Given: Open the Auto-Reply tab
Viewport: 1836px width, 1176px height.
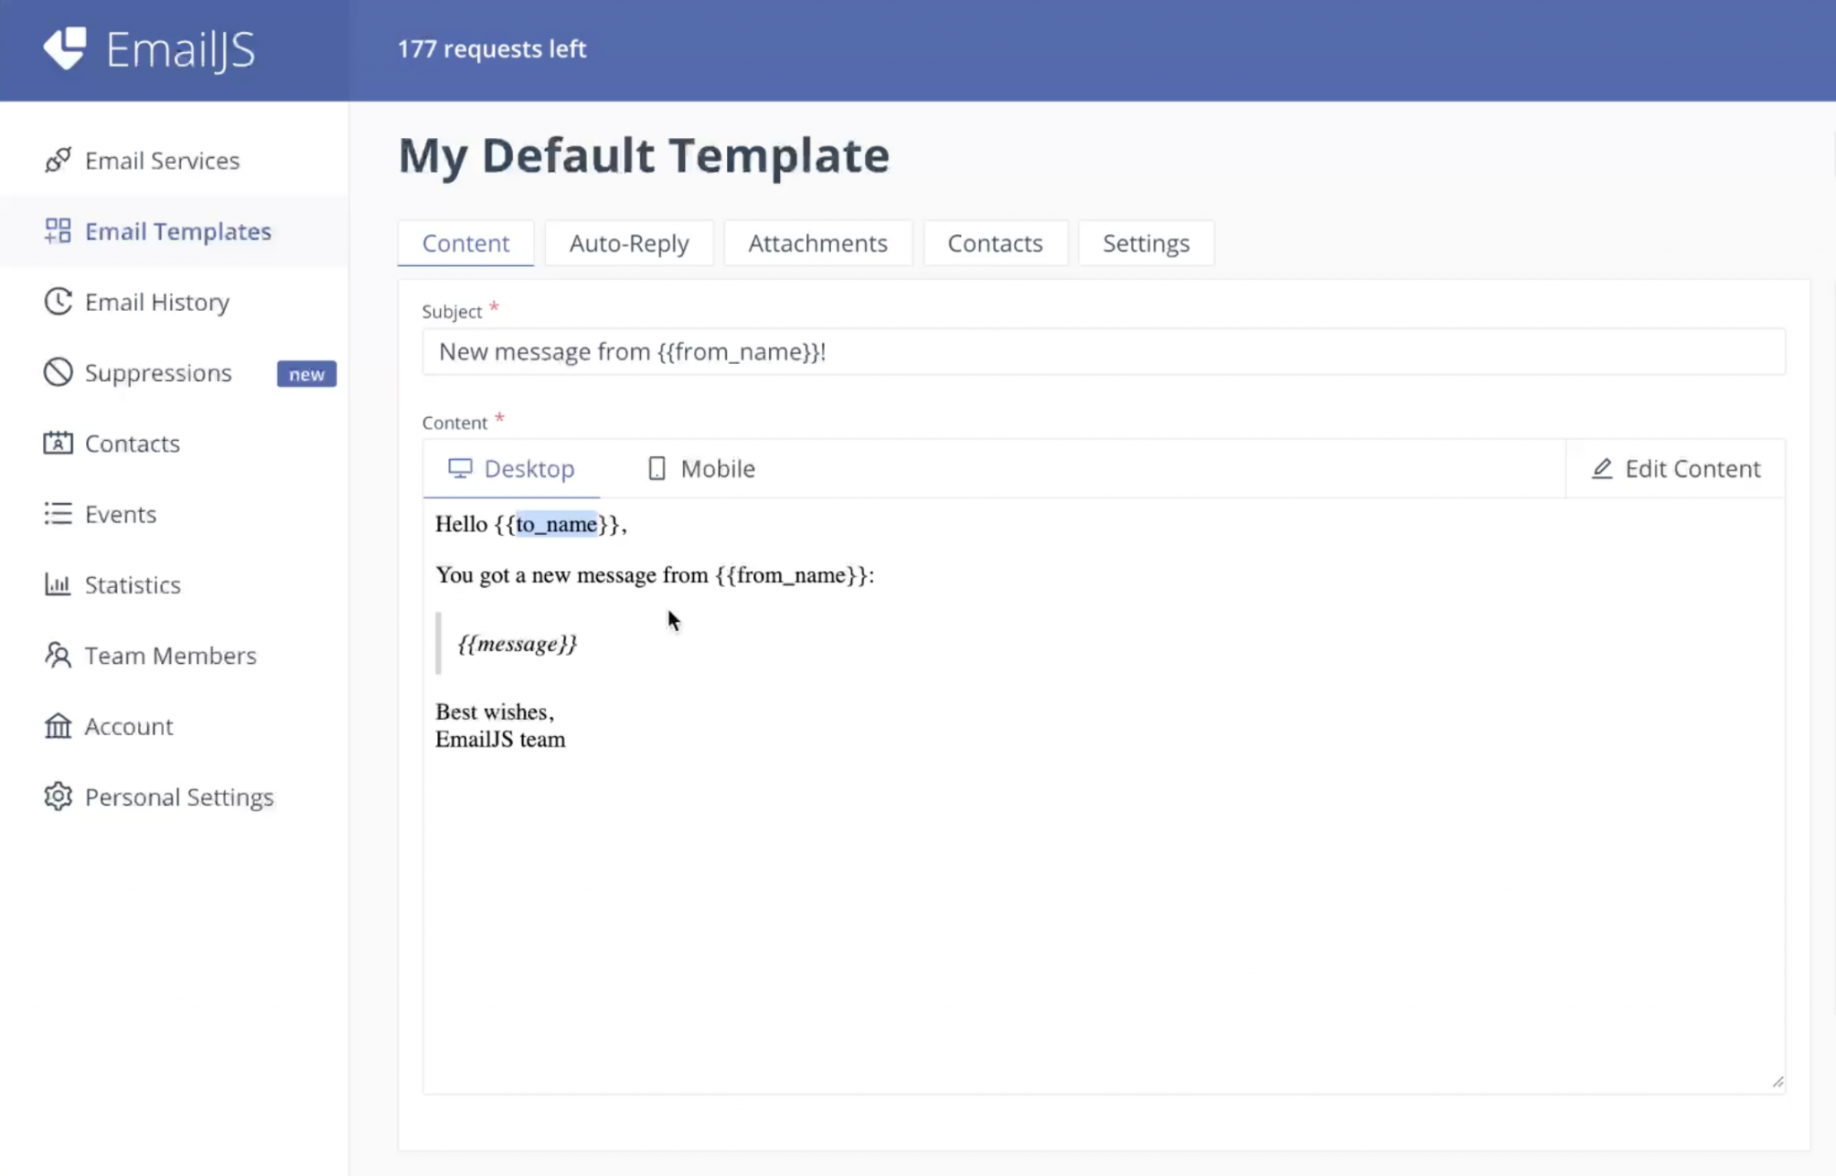Looking at the screenshot, I should pyautogui.click(x=628, y=242).
